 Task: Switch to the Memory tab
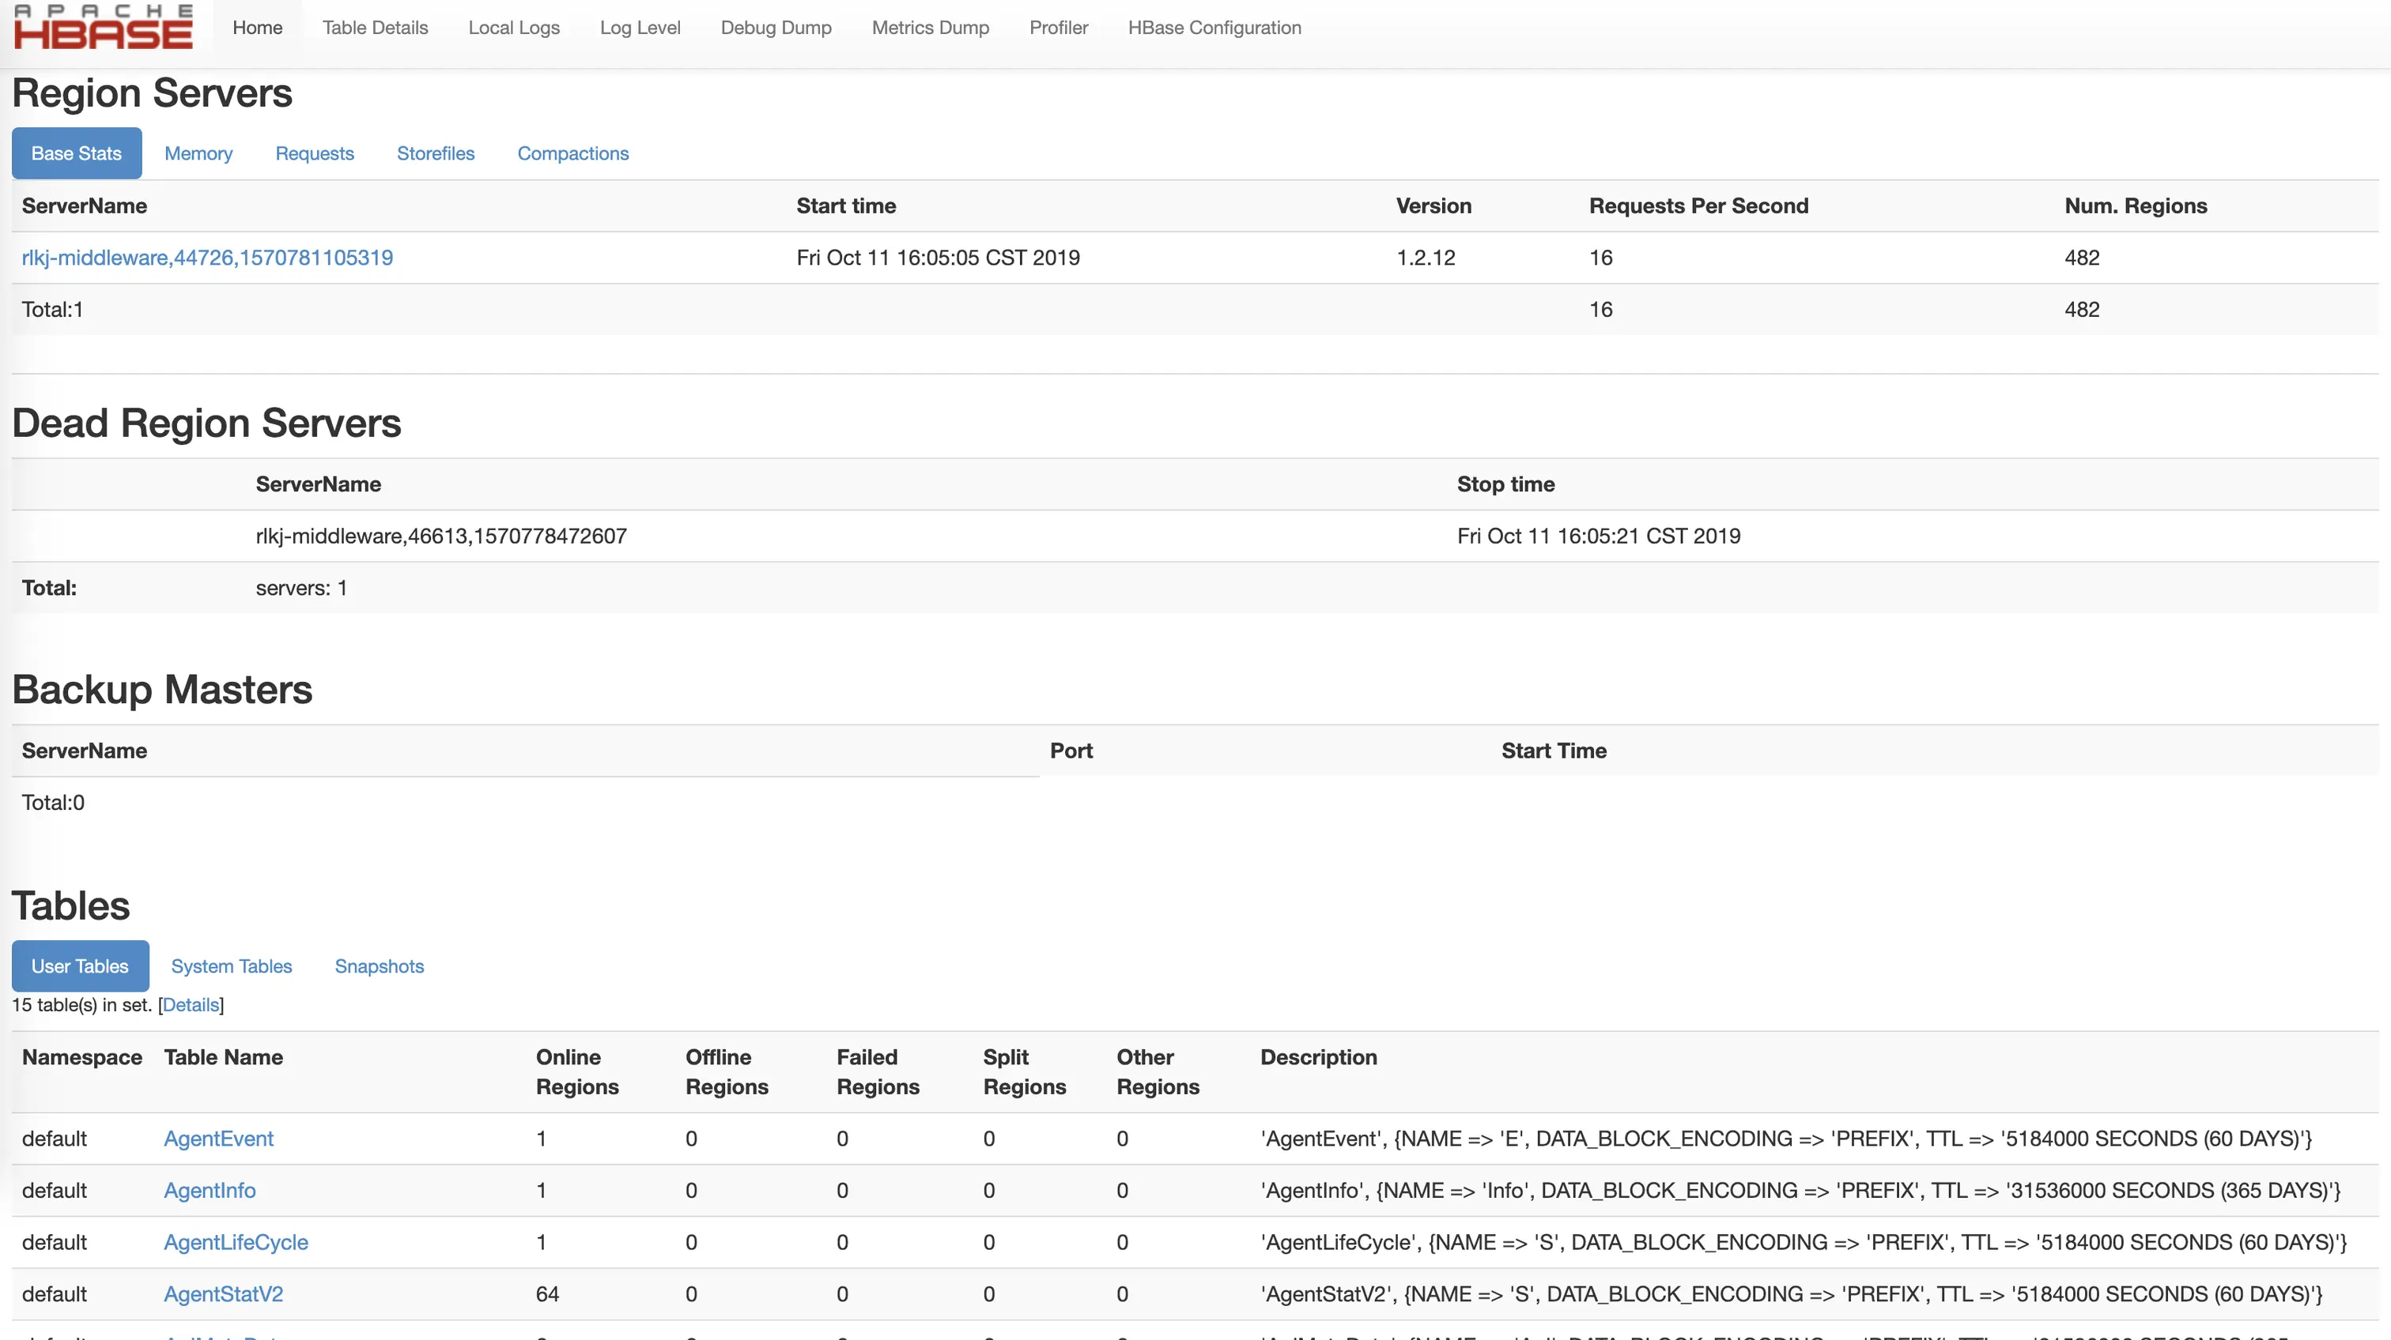point(198,153)
